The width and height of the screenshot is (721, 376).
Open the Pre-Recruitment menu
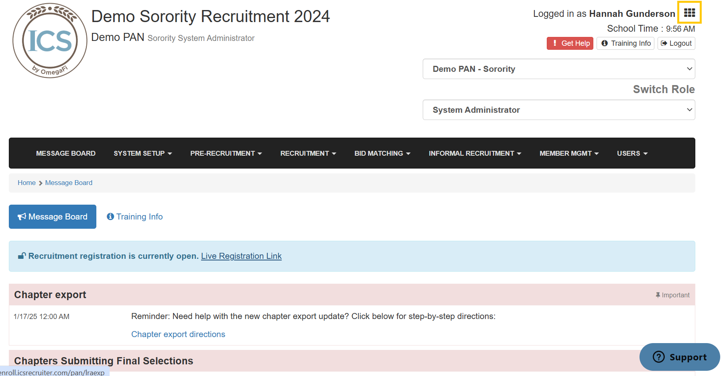(x=226, y=153)
